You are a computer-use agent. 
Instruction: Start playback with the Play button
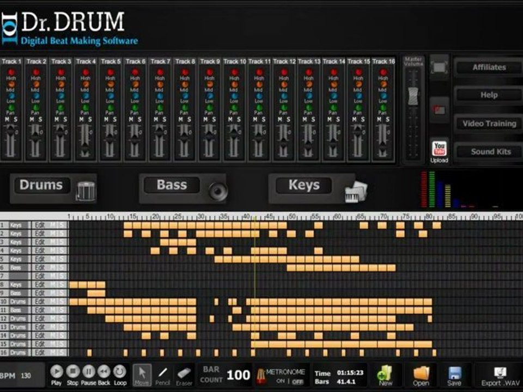pos(56,371)
